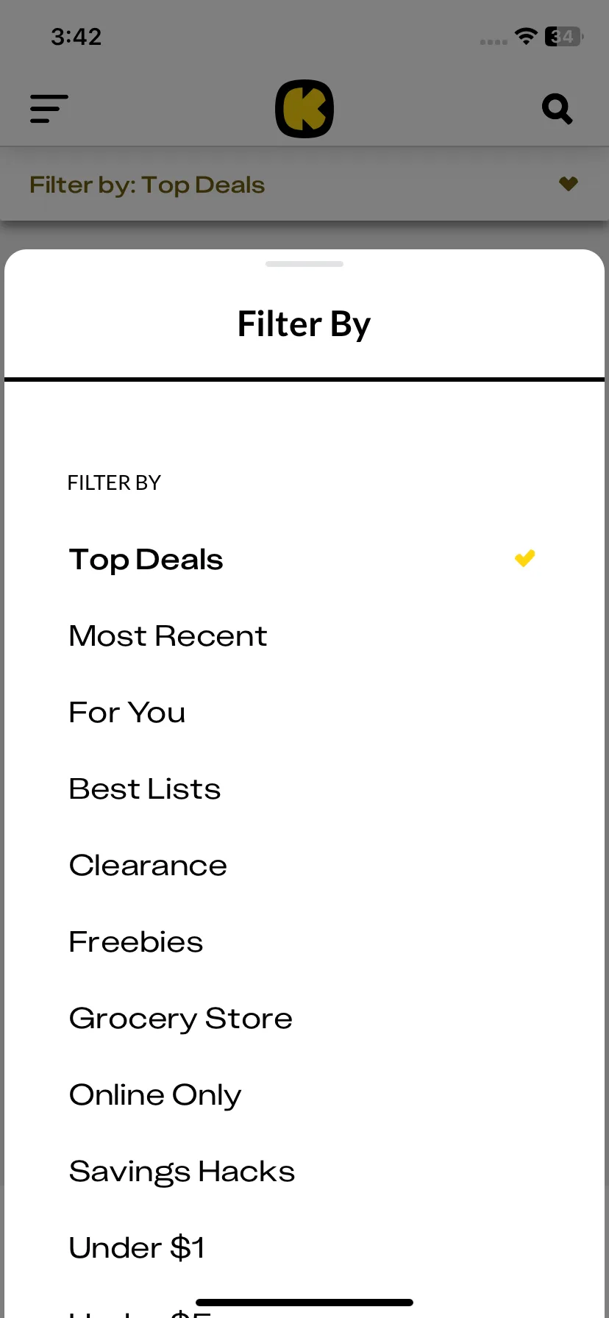The height and width of the screenshot is (1318, 609).
Task: Tap the Wi-Fi status icon
Action: pos(526,36)
